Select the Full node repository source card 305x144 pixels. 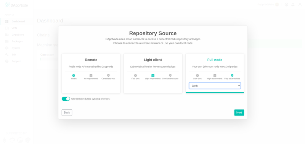tap(215, 73)
